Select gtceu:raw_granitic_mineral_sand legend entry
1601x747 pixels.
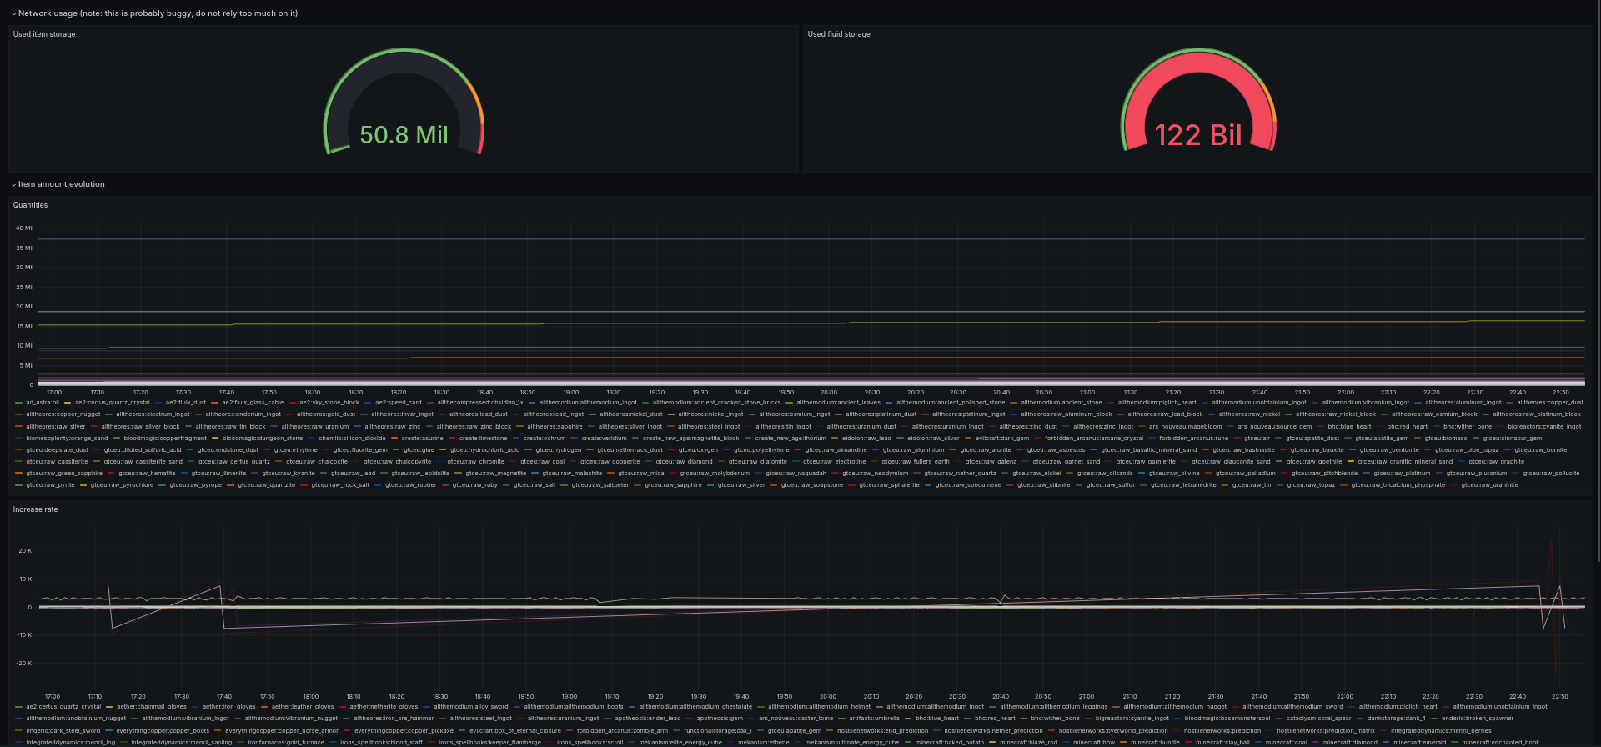(1405, 461)
